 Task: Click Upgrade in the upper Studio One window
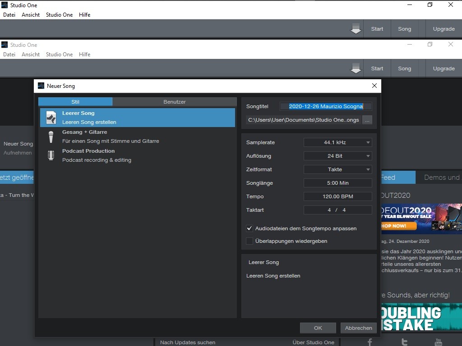[x=444, y=29]
